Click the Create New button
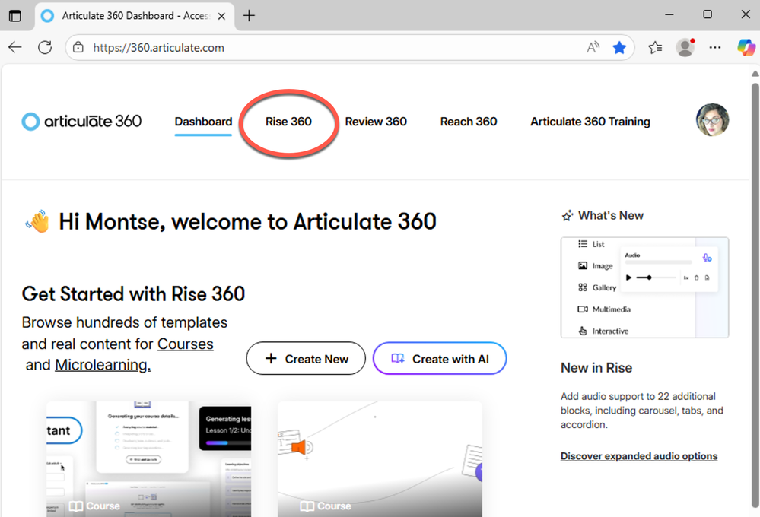The height and width of the screenshot is (517, 760). [306, 359]
